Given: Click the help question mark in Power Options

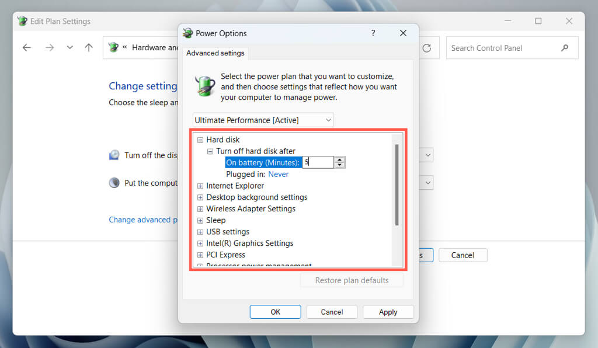Looking at the screenshot, I should coord(373,33).
